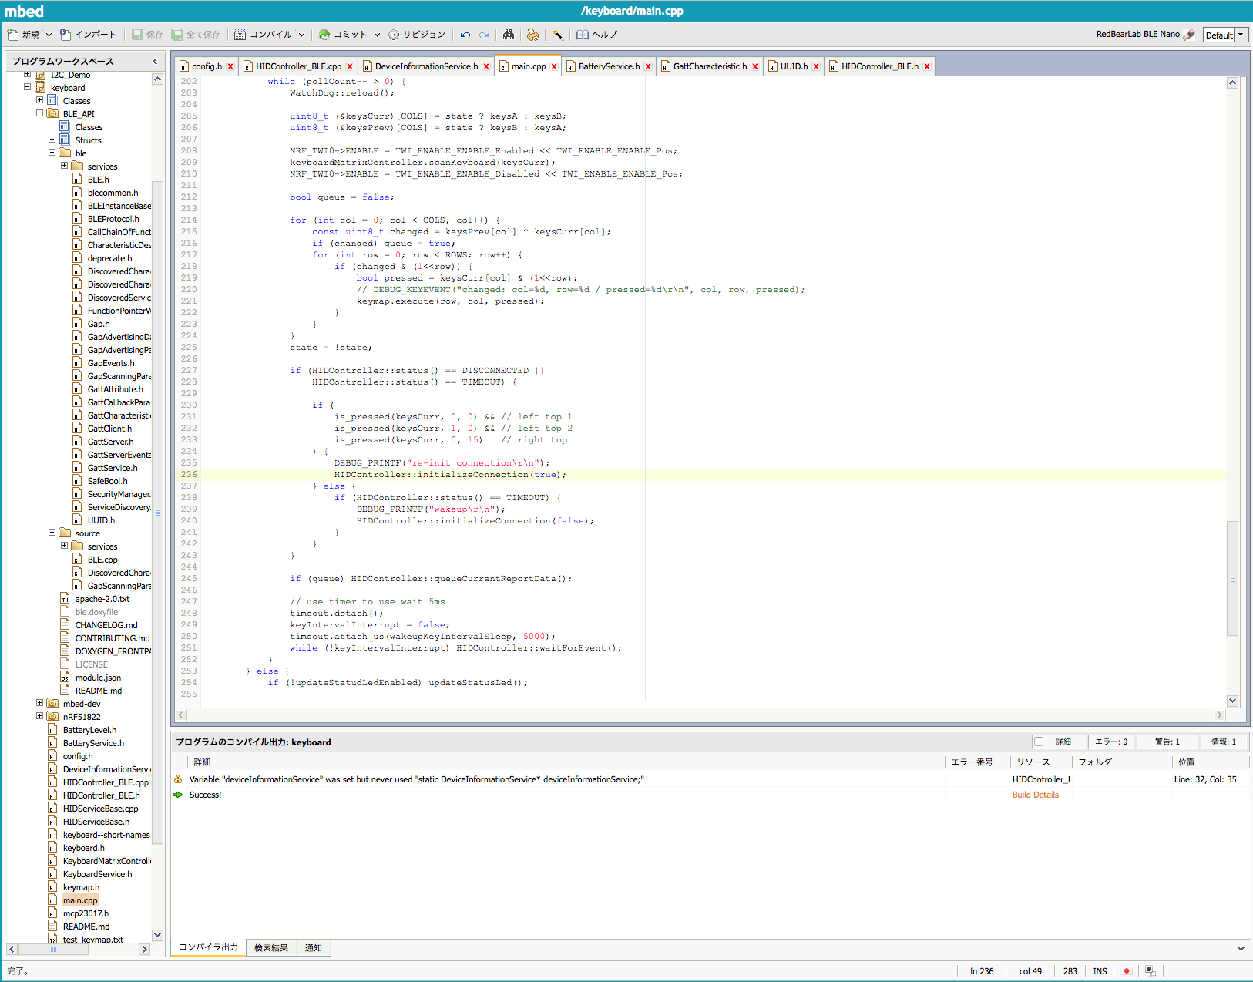This screenshot has width=1253, height=982.
Task: Click the binoculars find icon
Action: coord(509,35)
